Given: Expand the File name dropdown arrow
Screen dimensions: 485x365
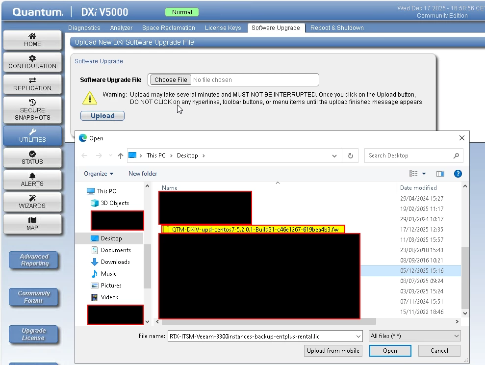Looking at the screenshot, I should (358, 336).
